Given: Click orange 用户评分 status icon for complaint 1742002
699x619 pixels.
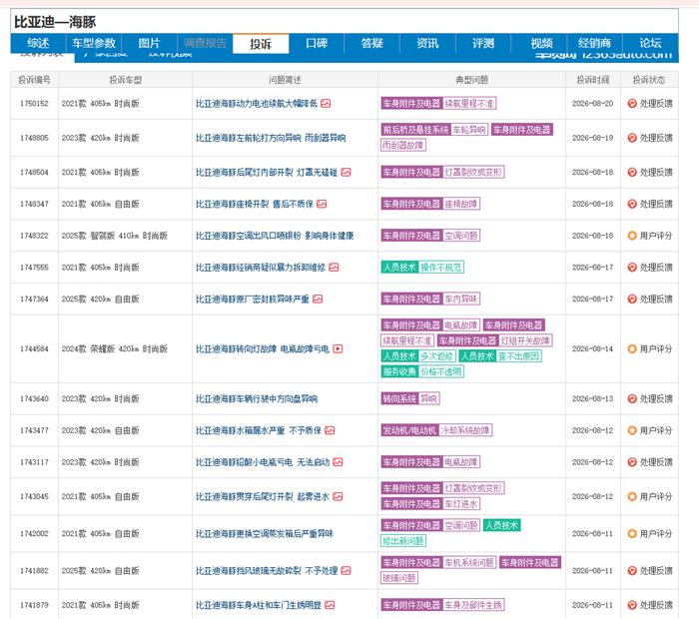Looking at the screenshot, I should (632, 533).
